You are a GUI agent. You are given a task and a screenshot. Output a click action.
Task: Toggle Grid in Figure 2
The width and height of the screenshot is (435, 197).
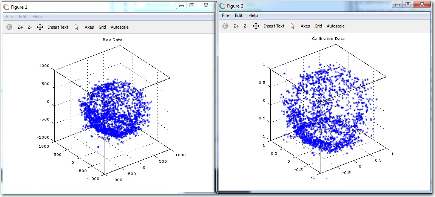point(318,26)
